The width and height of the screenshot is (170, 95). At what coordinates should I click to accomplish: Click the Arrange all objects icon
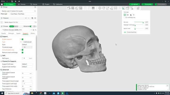pos(81,8)
